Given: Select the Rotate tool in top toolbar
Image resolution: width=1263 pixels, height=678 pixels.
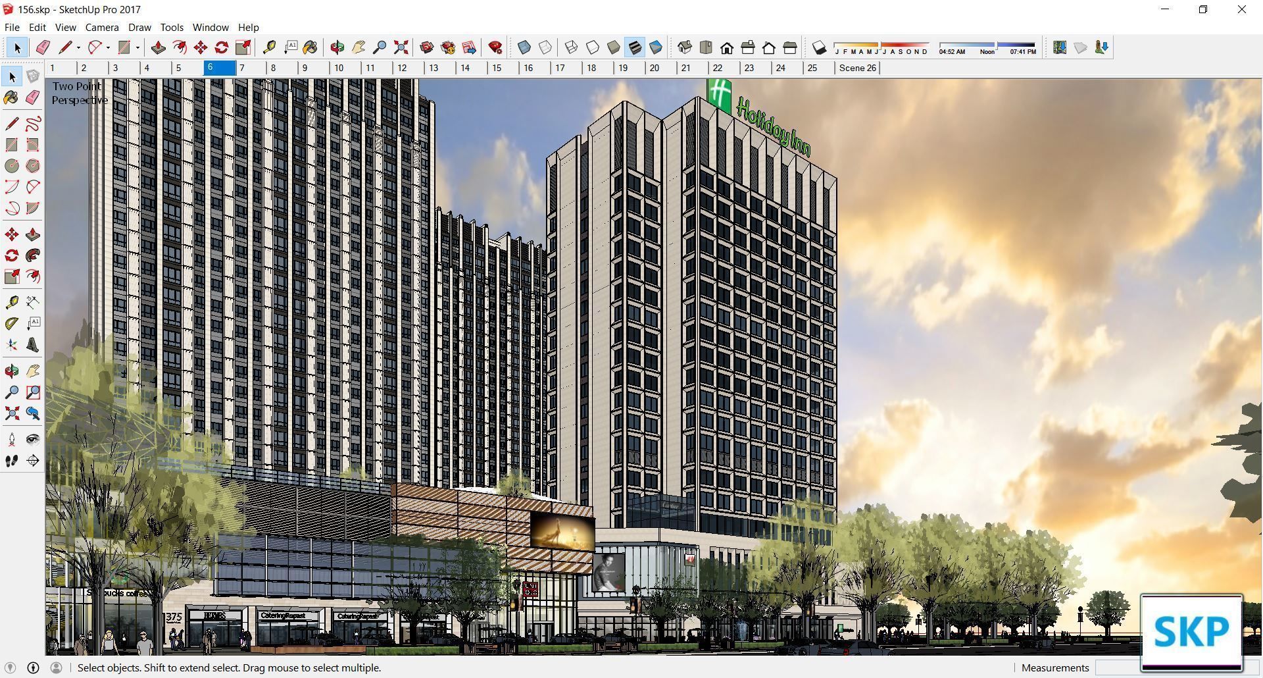Looking at the screenshot, I should (x=222, y=47).
